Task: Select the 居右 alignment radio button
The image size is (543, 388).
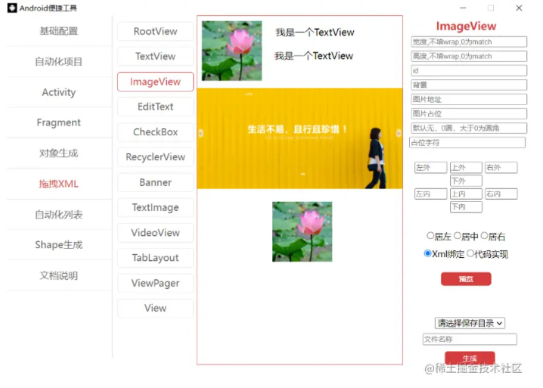Action: (x=485, y=236)
